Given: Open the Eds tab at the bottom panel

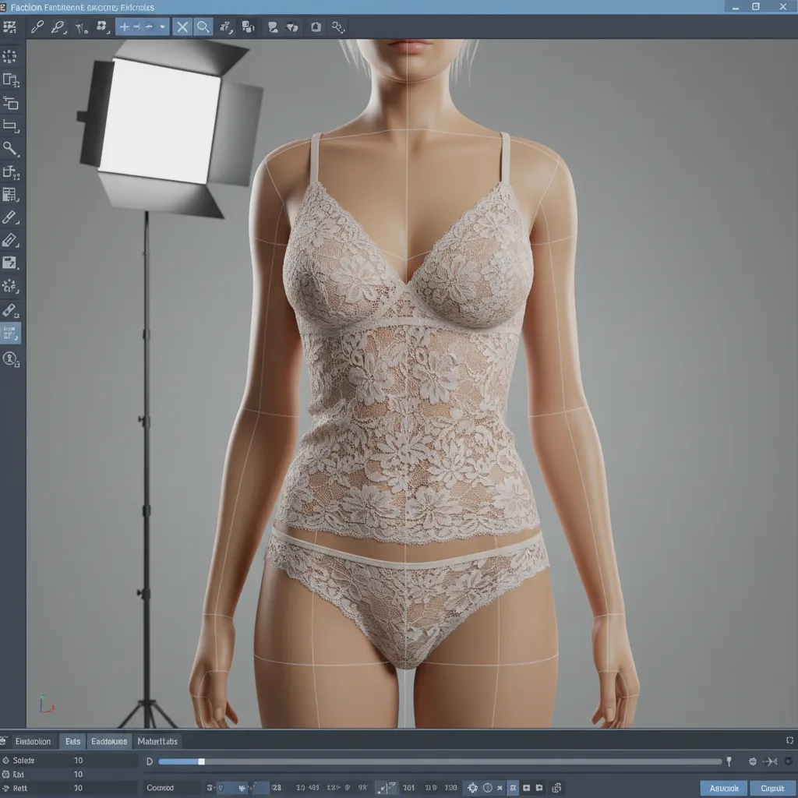Looking at the screenshot, I should pos(73,741).
